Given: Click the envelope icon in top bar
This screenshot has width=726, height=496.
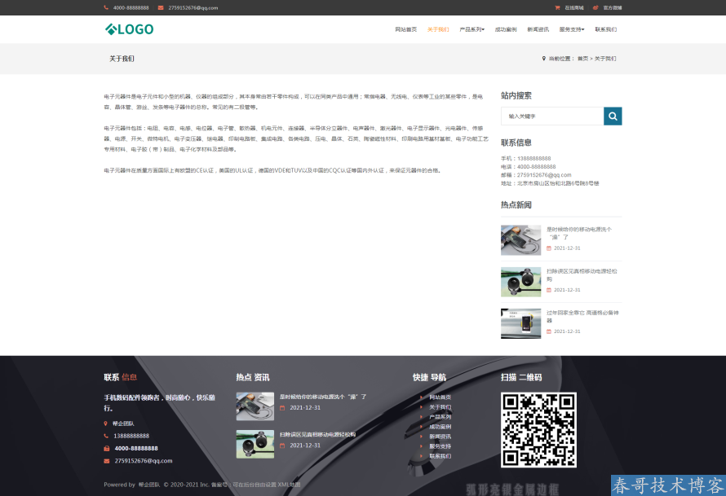Looking at the screenshot, I should click(x=161, y=7).
